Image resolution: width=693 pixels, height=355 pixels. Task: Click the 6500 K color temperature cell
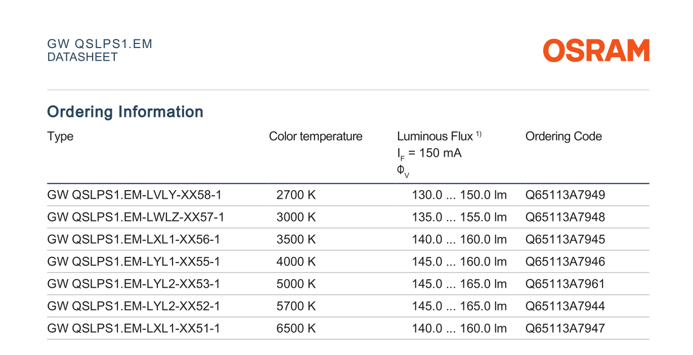coord(296,329)
